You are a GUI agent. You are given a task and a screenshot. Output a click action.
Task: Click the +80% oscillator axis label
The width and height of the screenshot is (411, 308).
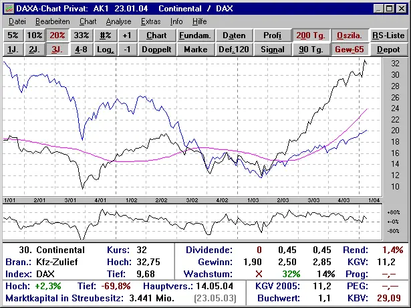(x=394, y=212)
